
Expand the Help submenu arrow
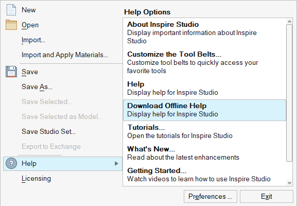pos(116,164)
